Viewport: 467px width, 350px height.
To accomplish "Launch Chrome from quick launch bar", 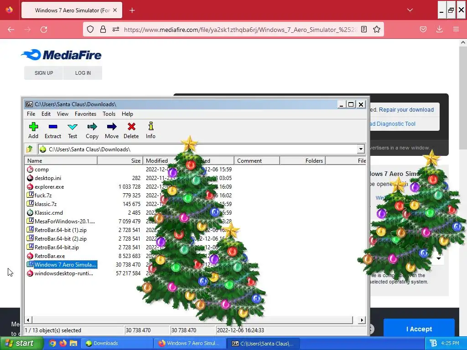I will 52,343.
